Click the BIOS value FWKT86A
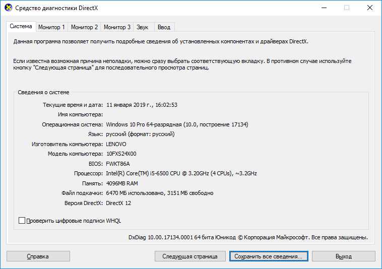 click(118, 164)
